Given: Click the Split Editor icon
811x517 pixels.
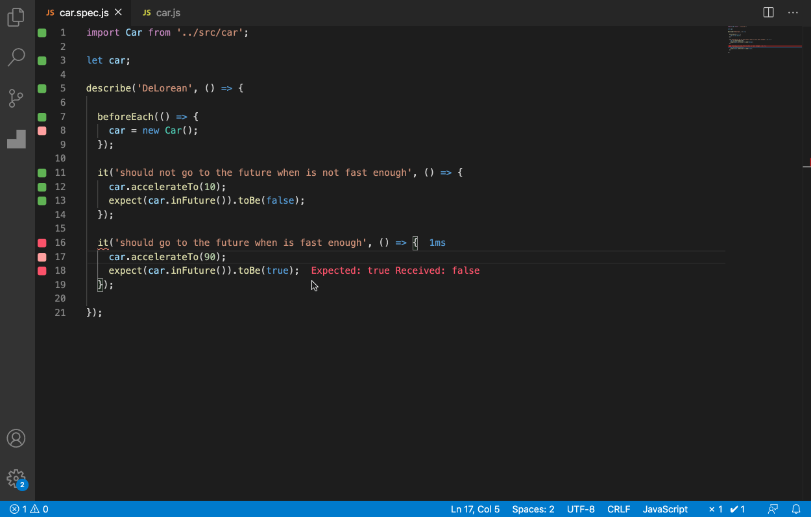Looking at the screenshot, I should click(x=768, y=12).
